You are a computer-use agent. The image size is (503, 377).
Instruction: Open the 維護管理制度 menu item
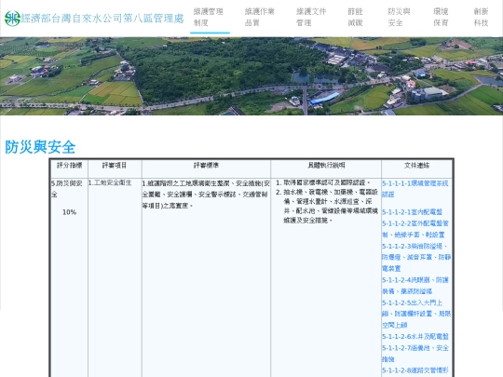point(209,18)
